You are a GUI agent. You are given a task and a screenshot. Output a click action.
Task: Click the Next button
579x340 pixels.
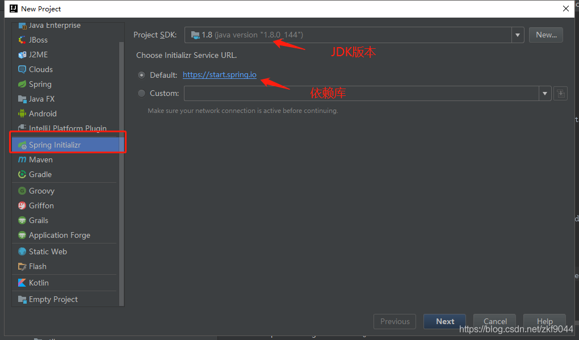tap(444, 321)
